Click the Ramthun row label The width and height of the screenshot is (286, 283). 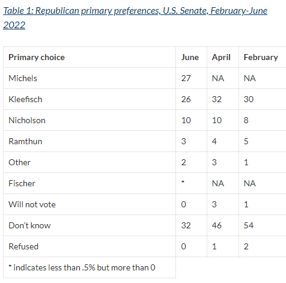[25, 141]
